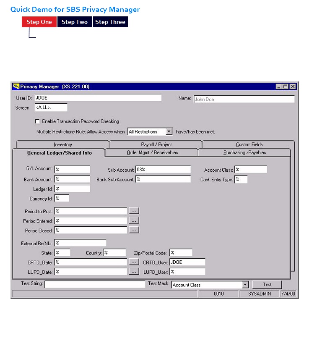
Task: Click the Period Entered ellipsis button
Action: pyautogui.click(x=134, y=220)
